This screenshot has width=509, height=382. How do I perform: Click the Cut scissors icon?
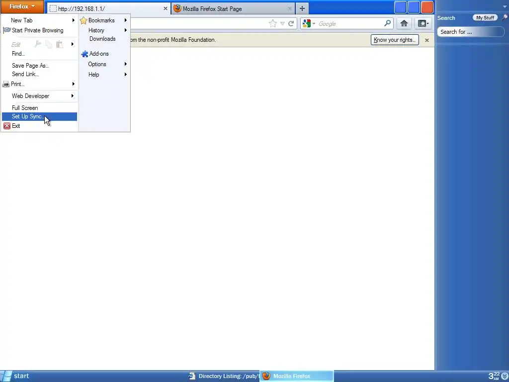coord(38,44)
